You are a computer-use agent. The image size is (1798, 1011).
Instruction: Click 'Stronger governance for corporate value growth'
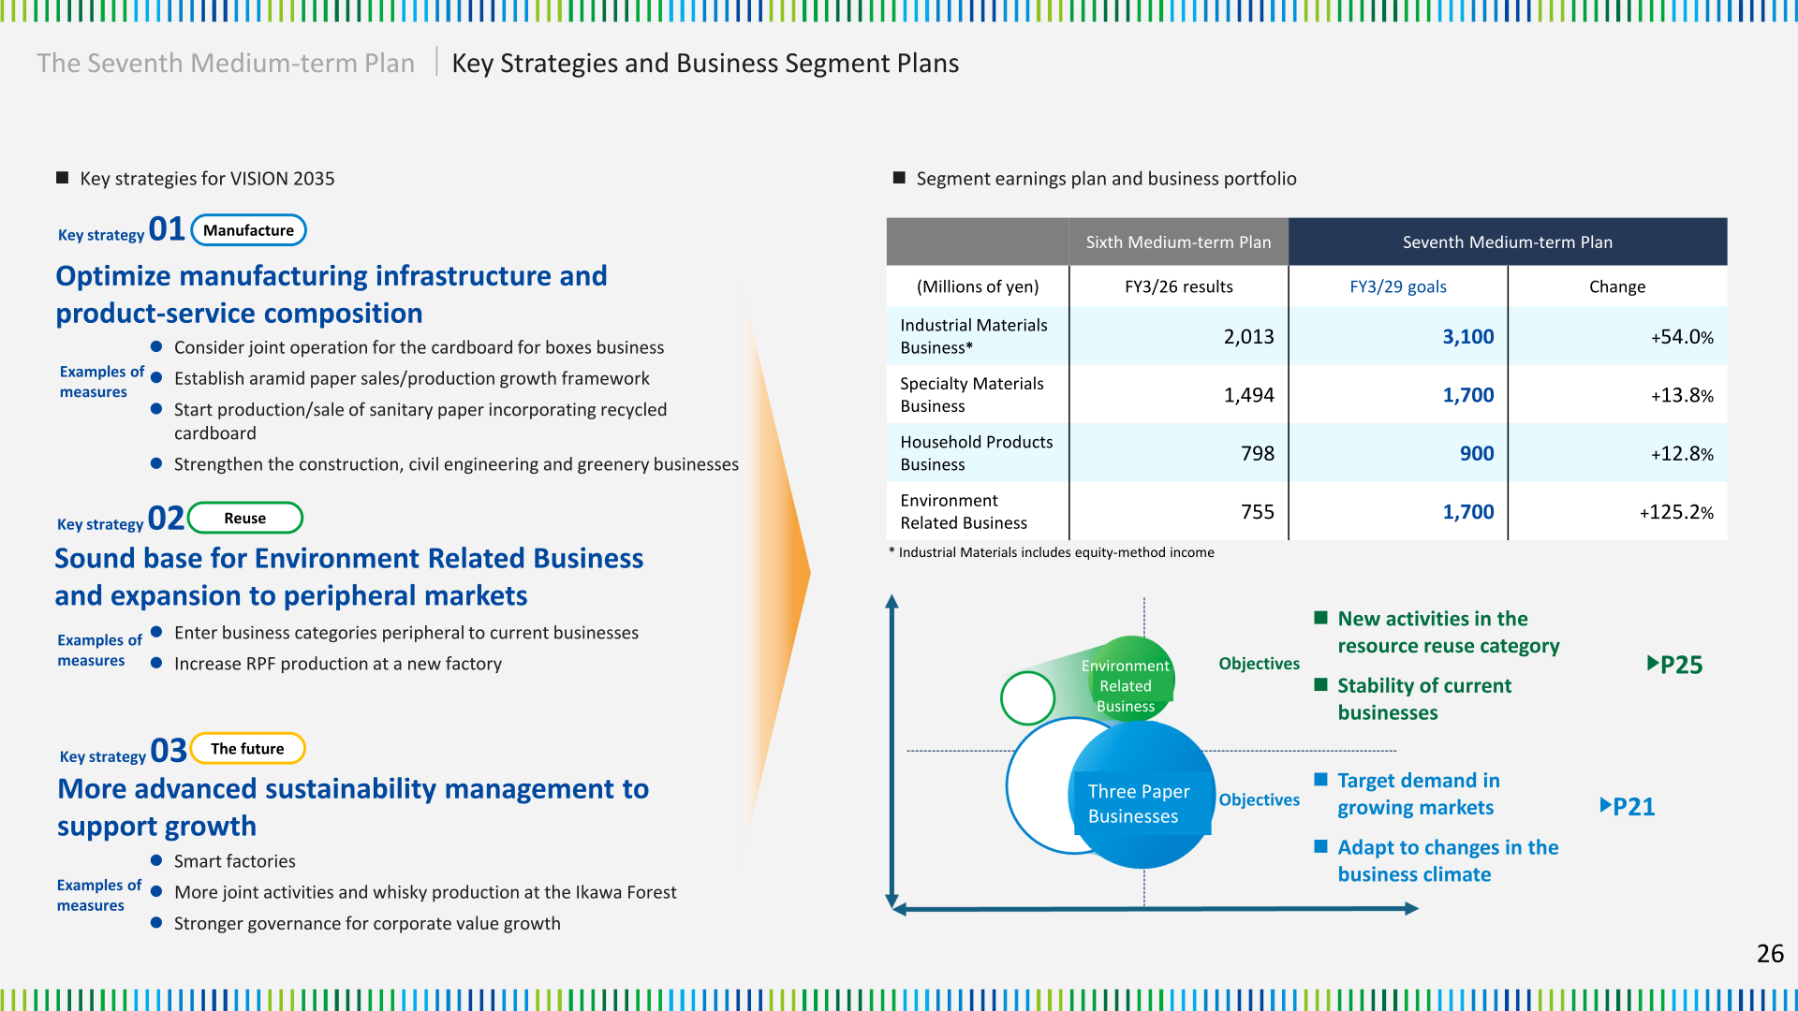[367, 923]
